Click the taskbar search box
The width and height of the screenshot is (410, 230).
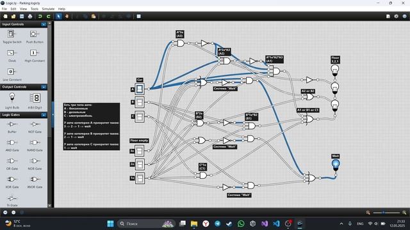click(x=147, y=224)
